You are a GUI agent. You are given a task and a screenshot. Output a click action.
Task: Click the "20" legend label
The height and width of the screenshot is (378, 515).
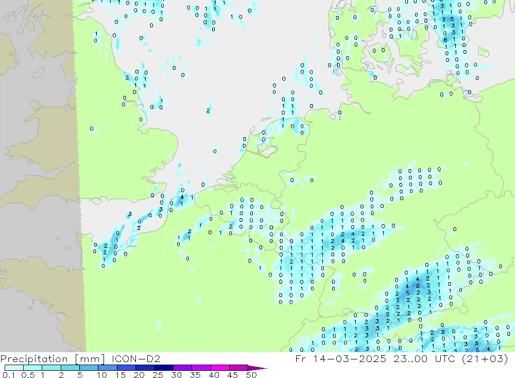tap(139, 375)
